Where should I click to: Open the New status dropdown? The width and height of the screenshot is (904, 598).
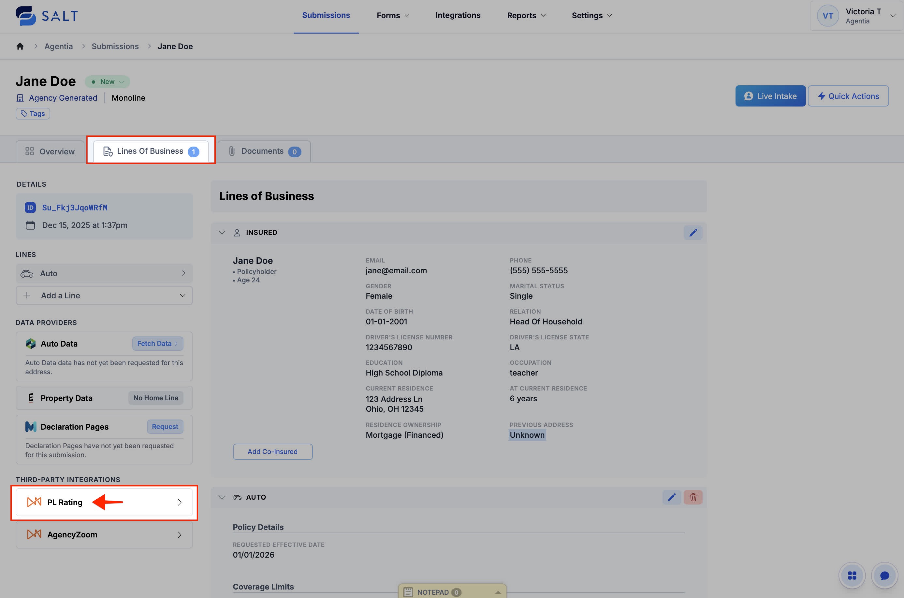(108, 82)
